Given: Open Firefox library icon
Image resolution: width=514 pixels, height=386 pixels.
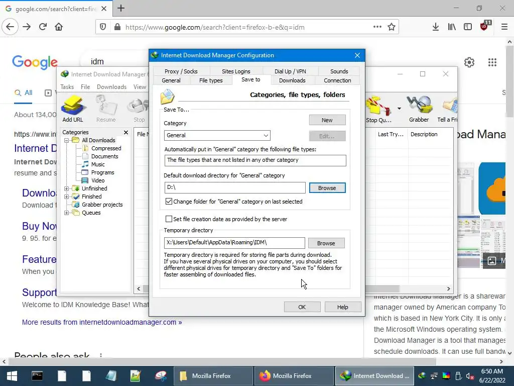Looking at the screenshot, I should (x=452, y=27).
